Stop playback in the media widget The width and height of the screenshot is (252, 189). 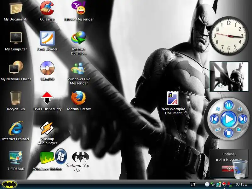[x=229, y=133]
